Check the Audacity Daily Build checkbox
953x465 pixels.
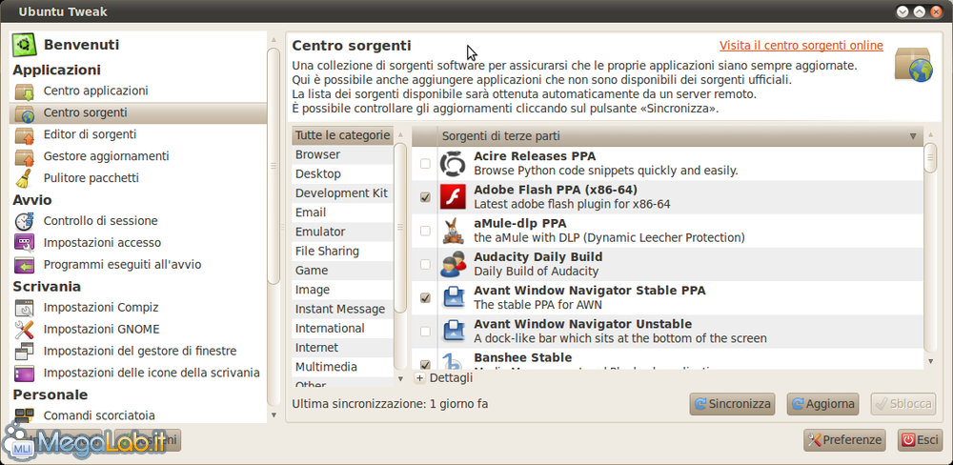425,264
